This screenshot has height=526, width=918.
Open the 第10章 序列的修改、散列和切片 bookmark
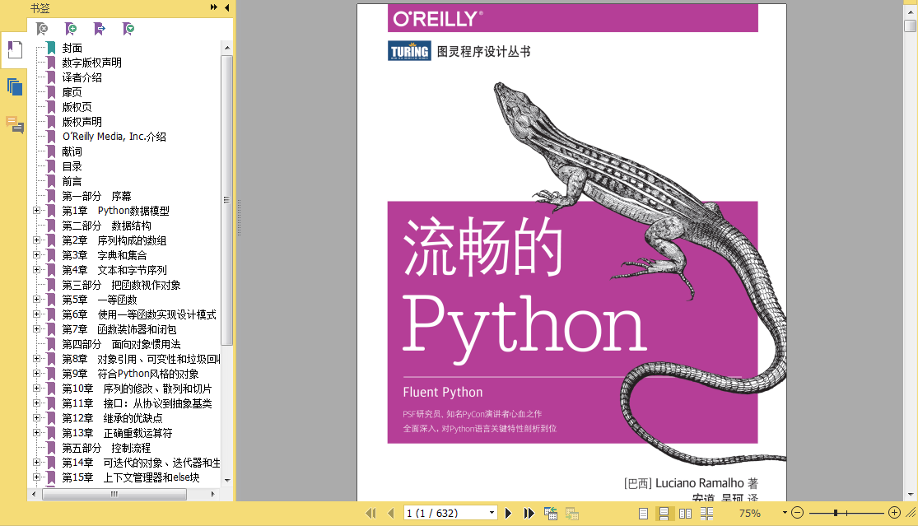click(x=137, y=389)
